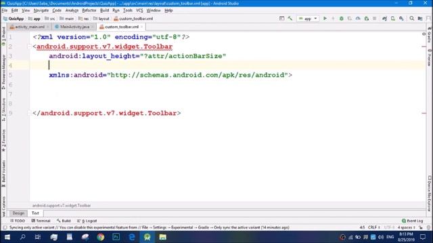
Task: Toggle the Gradle tool window
Action: (x=430, y=35)
